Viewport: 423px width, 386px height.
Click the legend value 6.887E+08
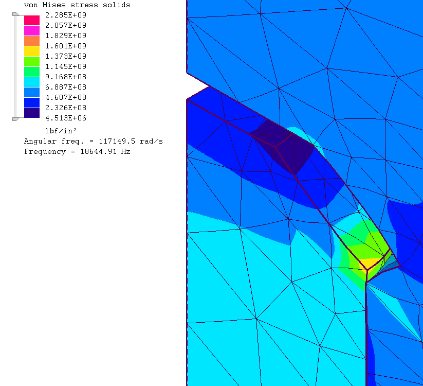tap(66, 87)
